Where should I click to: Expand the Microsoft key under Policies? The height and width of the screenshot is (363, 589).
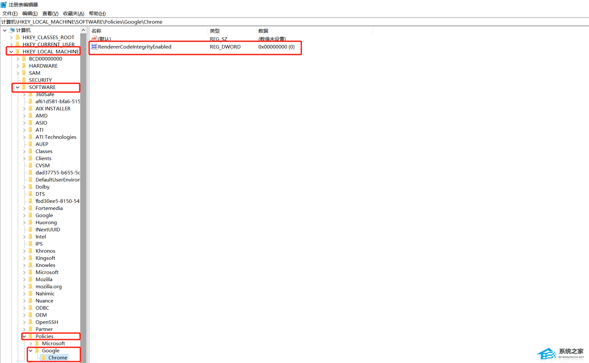pos(31,343)
